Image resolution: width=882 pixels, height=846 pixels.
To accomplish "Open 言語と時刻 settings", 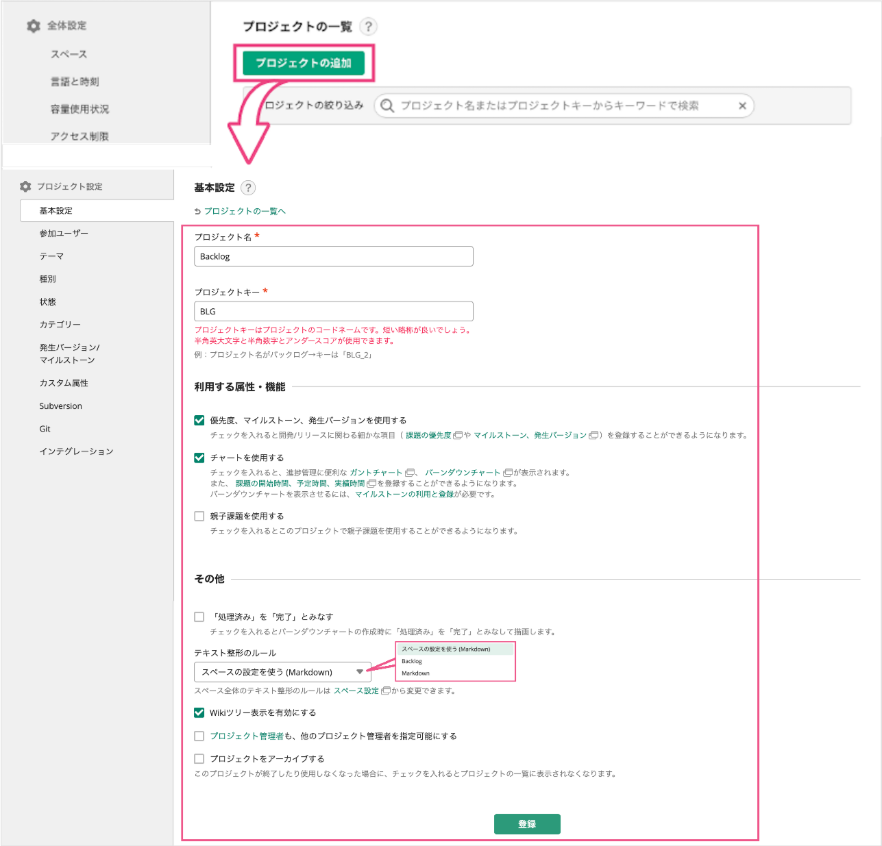I will coord(75,82).
